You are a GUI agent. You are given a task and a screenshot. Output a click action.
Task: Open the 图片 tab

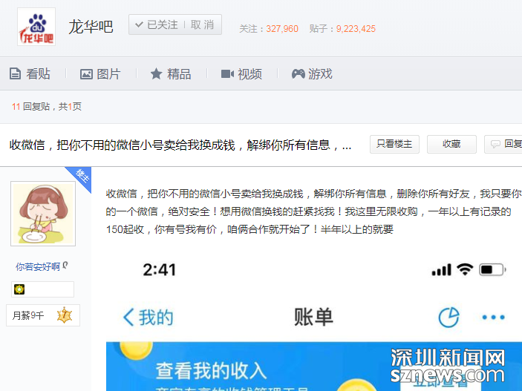point(100,73)
